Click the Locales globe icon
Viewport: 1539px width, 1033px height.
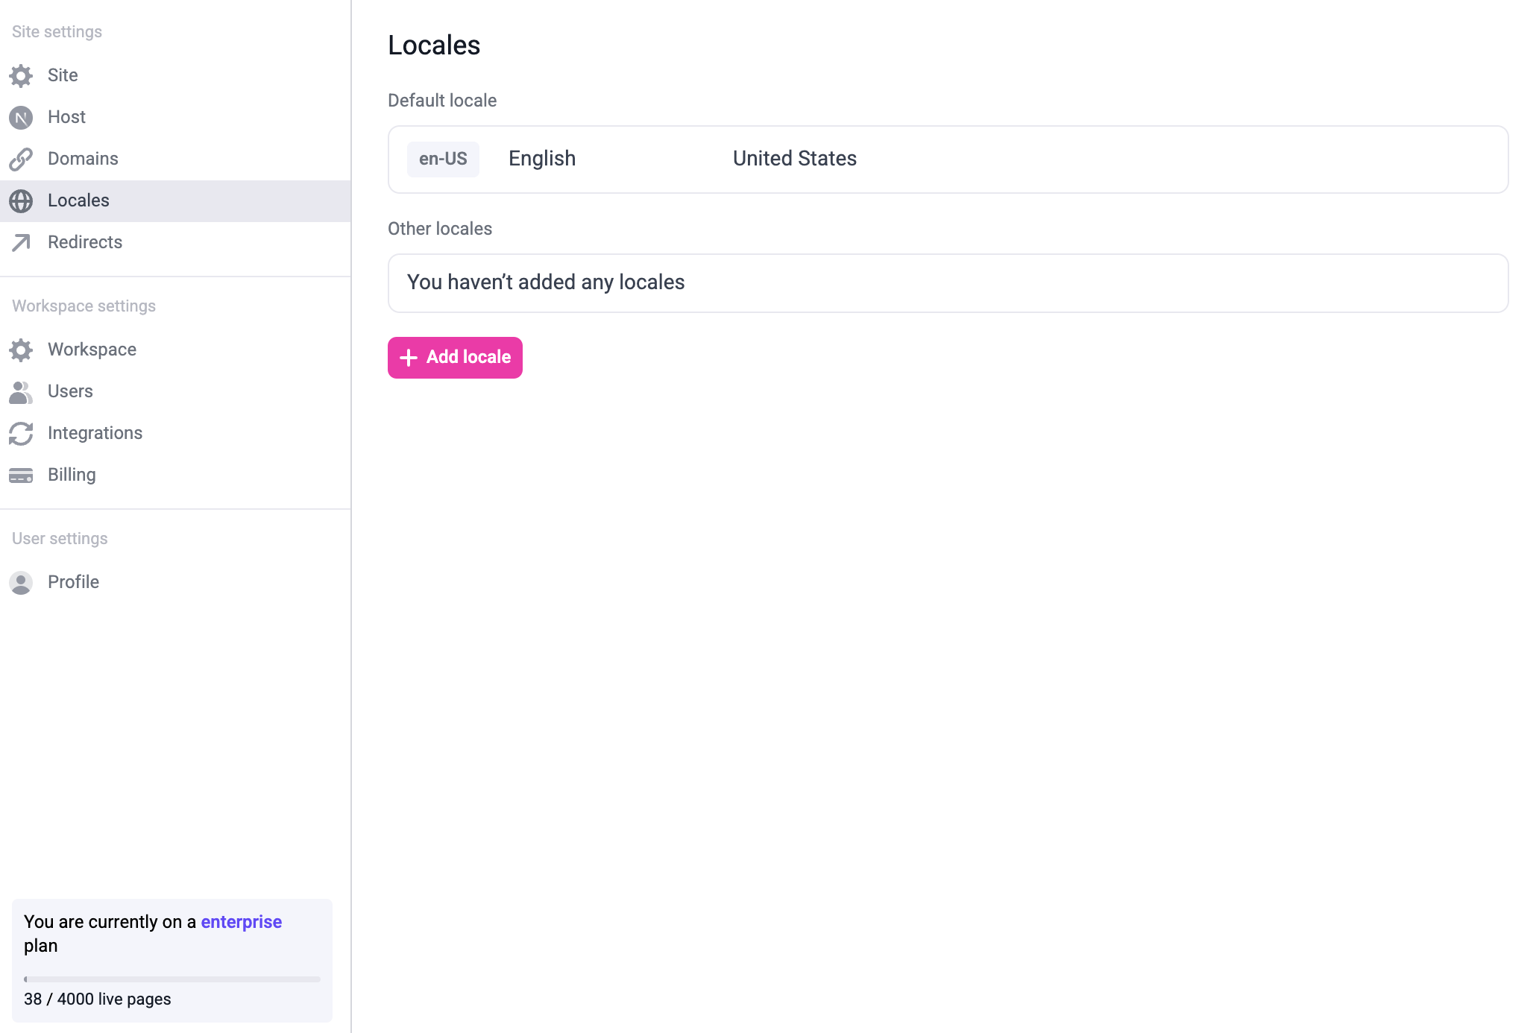(x=21, y=200)
